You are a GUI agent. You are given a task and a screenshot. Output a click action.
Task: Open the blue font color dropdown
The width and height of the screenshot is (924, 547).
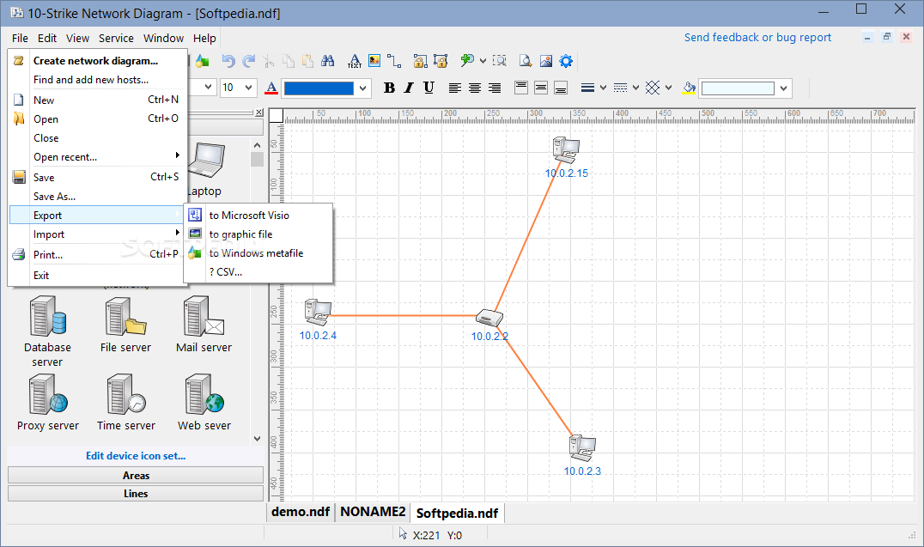point(363,88)
